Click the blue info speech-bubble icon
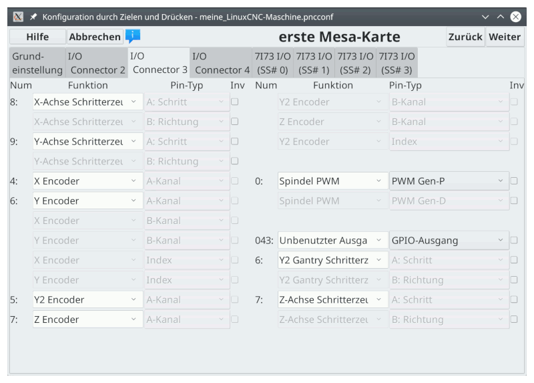 [x=133, y=36]
